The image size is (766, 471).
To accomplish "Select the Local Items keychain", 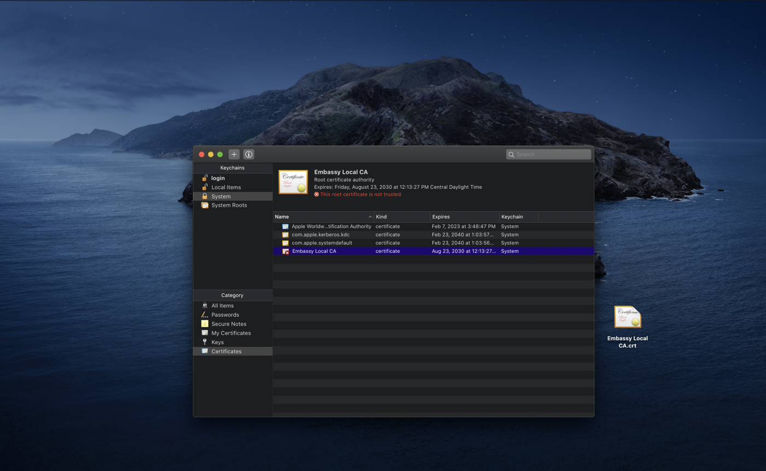I will click(x=225, y=187).
